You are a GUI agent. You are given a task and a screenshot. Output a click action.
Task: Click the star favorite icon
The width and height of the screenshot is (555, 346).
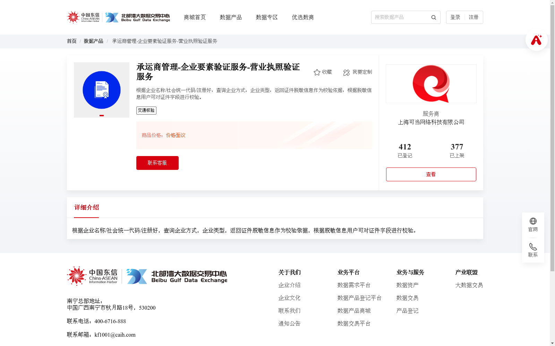click(317, 72)
